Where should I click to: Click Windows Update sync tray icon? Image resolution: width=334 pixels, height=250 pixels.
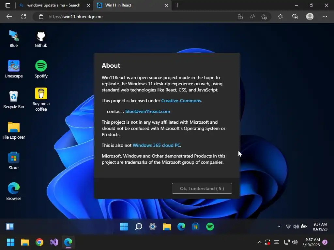coord(267,242)
